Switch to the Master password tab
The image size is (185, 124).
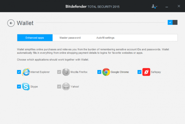pyautogui.click(x=70, y=38)
